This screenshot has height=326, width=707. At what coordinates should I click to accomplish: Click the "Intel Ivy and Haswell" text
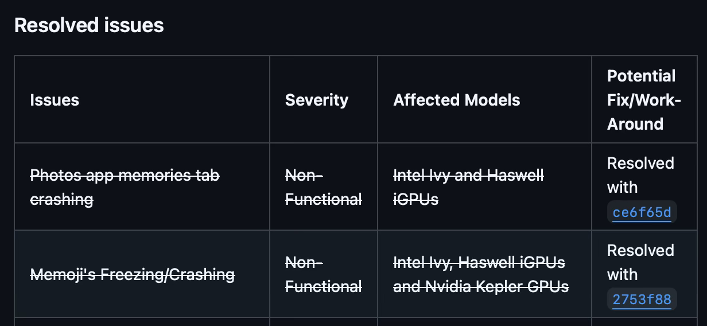(x=468, y=175)
